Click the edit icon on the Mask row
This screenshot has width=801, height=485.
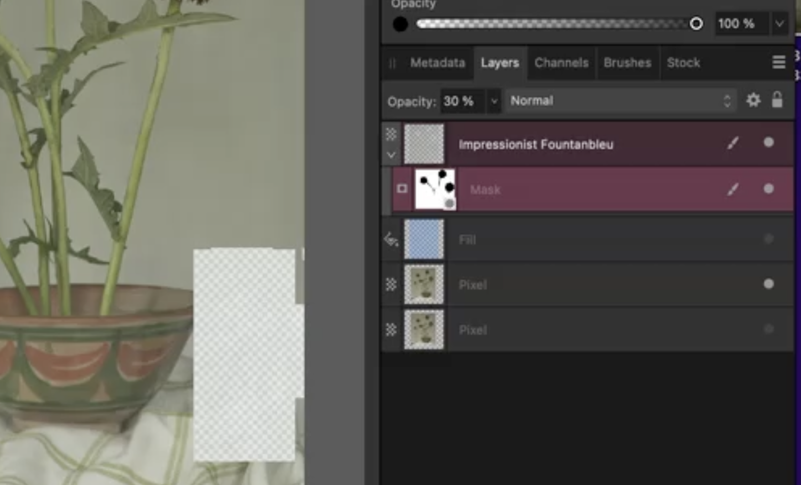coord(734,189)
